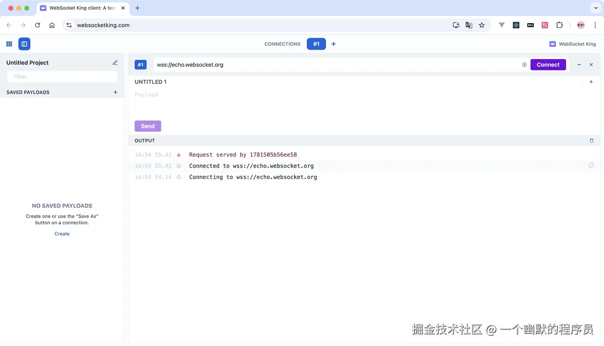This screenshot has height=346, width=604.
Task: Open the connection settings gear icon
Action: click(x=524, y=65)
